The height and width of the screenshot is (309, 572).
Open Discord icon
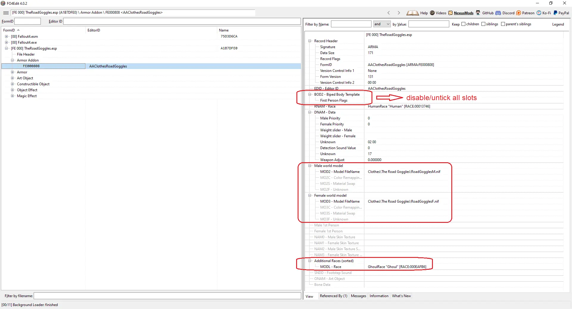click(x=498, y=13)
